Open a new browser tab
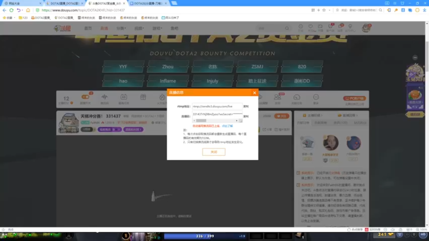 pos(174,3)
